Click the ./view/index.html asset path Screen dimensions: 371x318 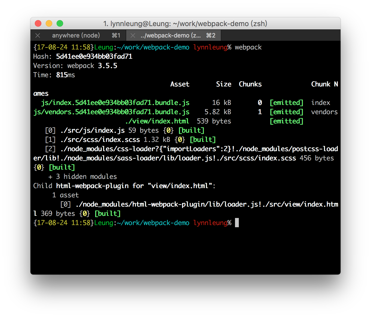pos(157,121)
